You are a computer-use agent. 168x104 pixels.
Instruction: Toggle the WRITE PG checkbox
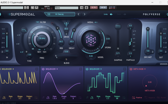[45, 9]
